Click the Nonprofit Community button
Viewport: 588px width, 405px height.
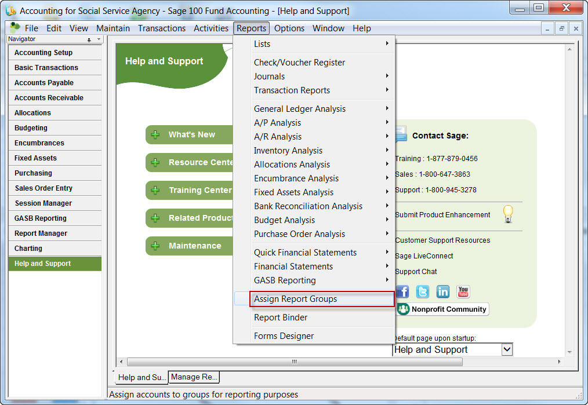[x=442, y=309]
